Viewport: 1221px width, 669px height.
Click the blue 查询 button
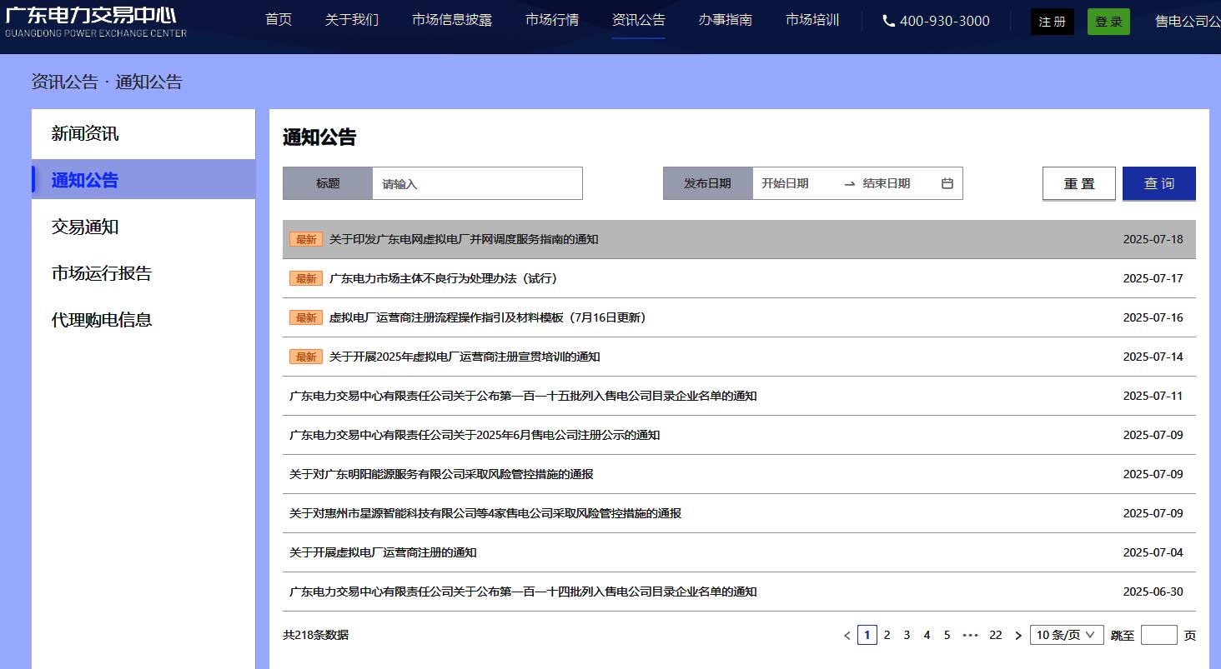click(1159, 184)
